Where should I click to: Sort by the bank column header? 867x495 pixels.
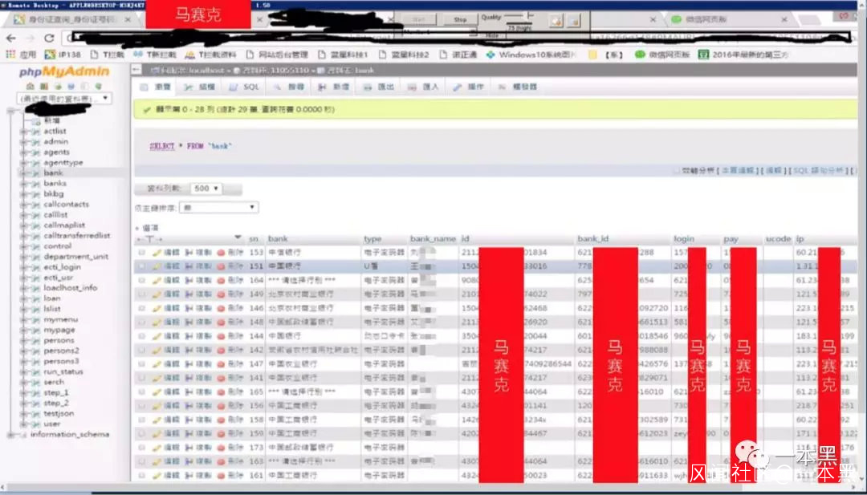click(278, 239)
